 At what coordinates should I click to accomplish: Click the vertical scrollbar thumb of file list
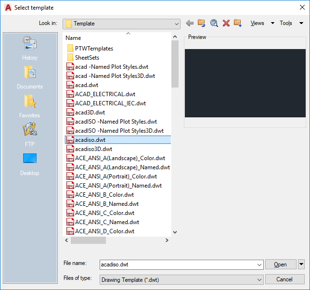point(175,64)
